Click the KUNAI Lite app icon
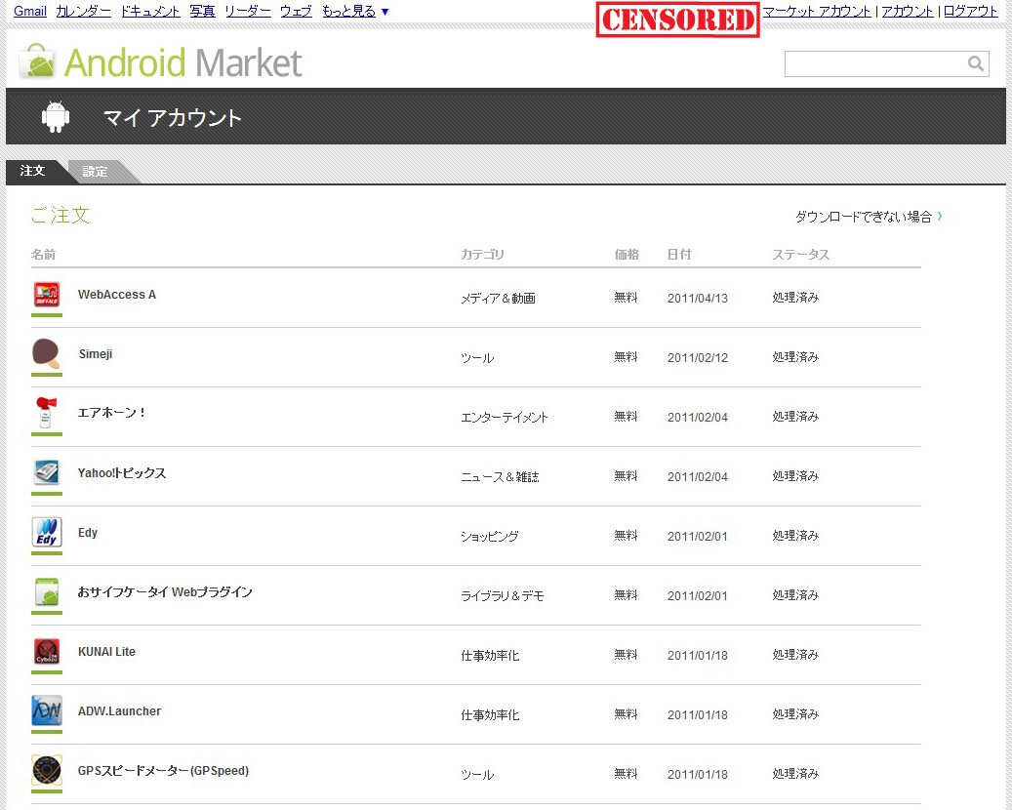The width and height of the screenshot is (1012, 810). [47, 651]
